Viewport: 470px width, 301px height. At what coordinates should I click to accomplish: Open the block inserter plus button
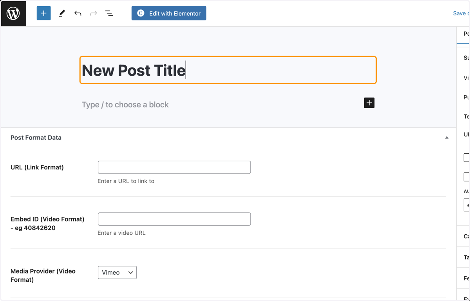tap(43, 13)
